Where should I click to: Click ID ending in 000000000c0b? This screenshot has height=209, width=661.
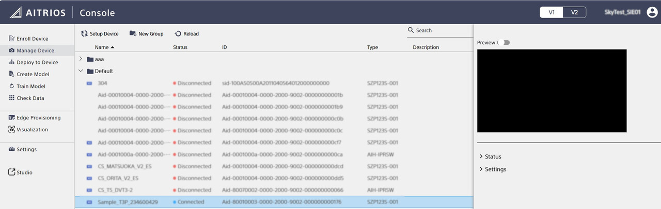click(x=282, y=118)
